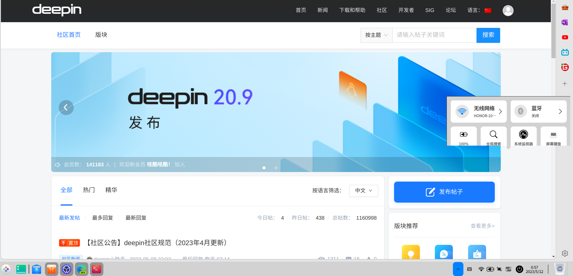Open the deepin launcher in the dock

click(6, 269)
